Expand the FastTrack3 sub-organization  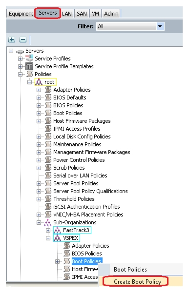pos(48,230)
